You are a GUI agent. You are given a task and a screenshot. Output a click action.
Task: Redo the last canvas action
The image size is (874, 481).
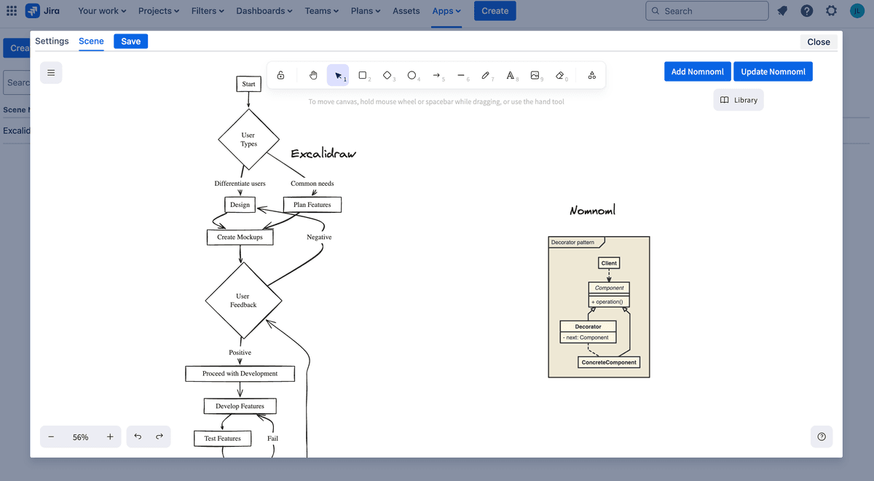coord(160,437)
